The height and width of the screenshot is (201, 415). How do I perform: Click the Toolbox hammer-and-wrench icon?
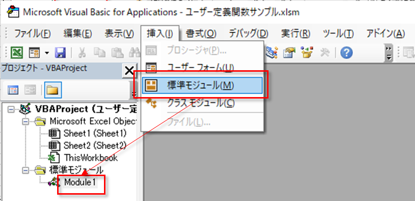(325, 53)
